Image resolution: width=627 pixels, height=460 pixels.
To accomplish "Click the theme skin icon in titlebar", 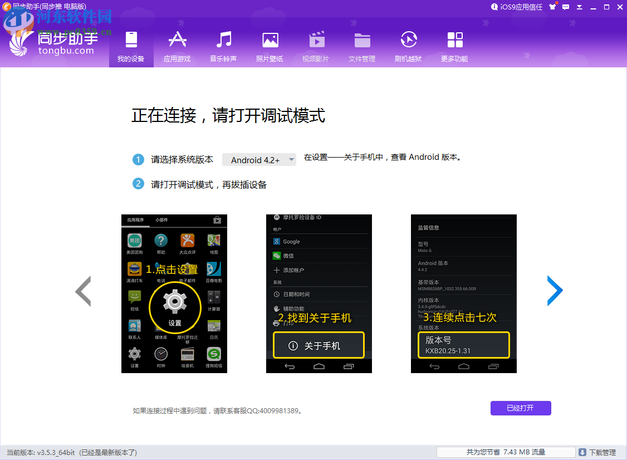I will click(552, 7).
